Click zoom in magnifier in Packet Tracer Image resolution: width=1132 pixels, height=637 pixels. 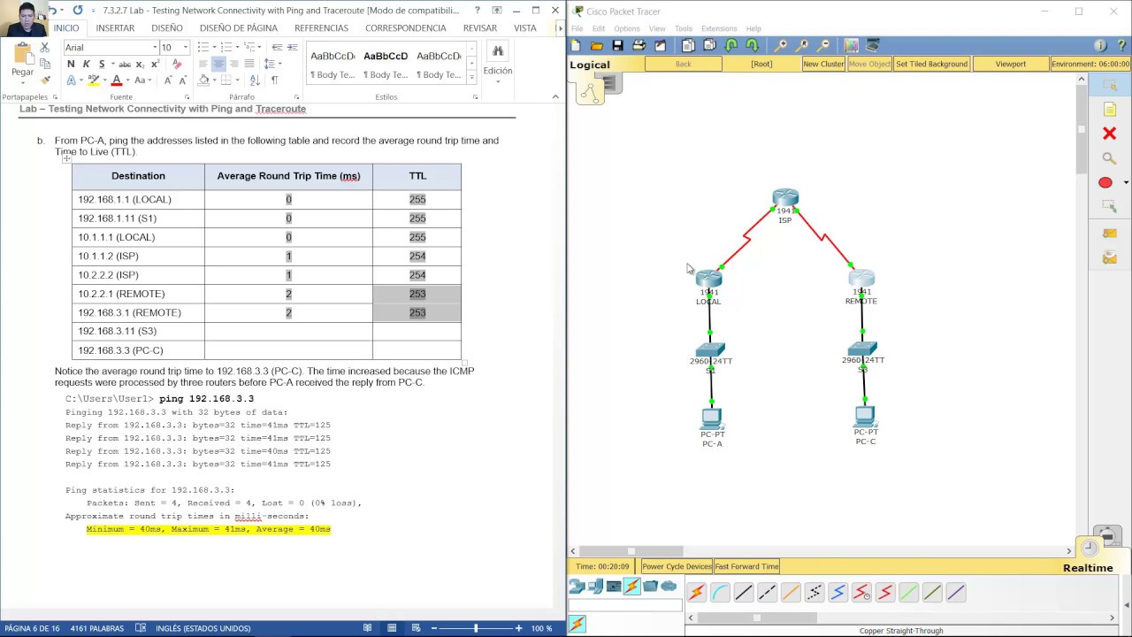pyautogui.click(x=781, y=45)
